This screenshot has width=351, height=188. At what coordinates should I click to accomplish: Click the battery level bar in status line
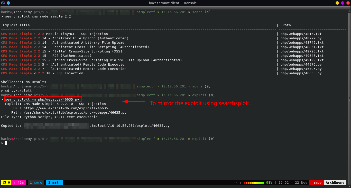254,183
